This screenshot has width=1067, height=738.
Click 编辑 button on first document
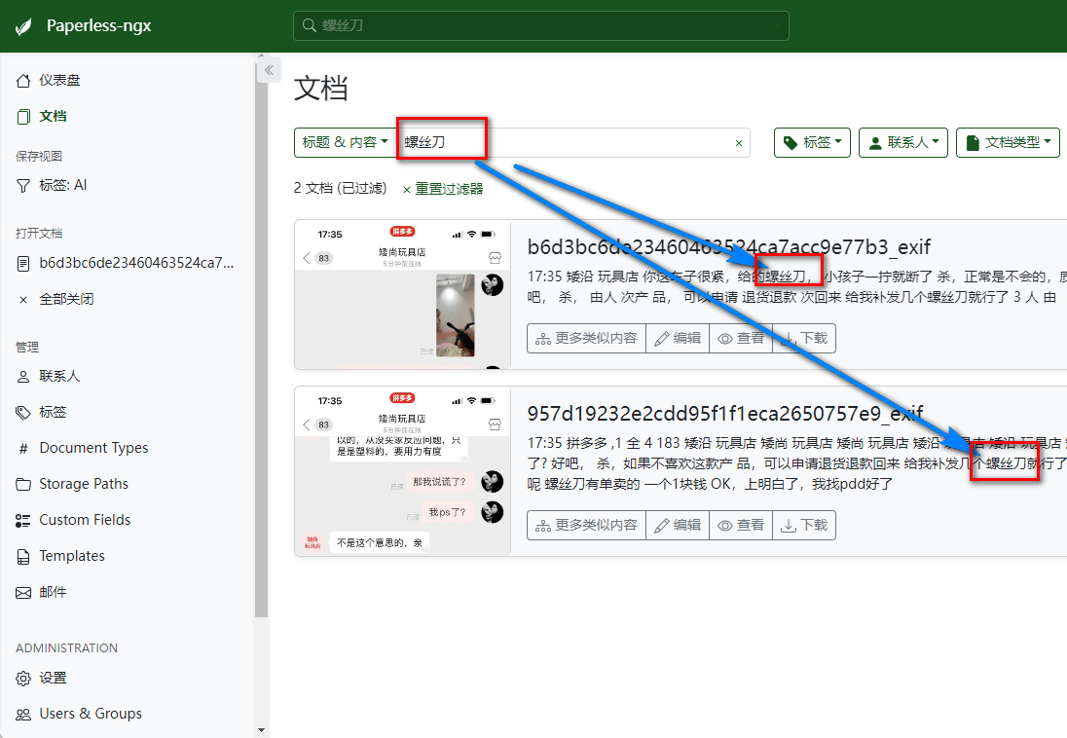pyautogui.click(x=677, y=338)
